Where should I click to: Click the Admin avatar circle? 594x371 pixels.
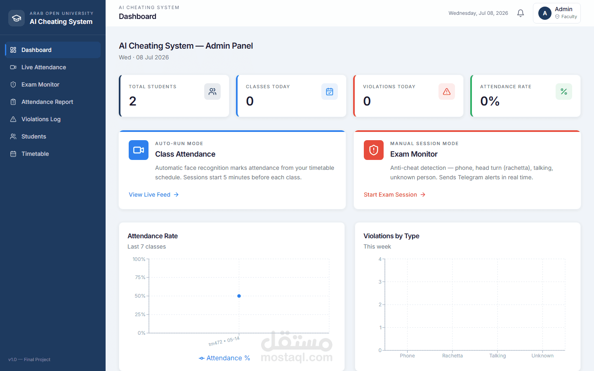(x=545, y=13)
